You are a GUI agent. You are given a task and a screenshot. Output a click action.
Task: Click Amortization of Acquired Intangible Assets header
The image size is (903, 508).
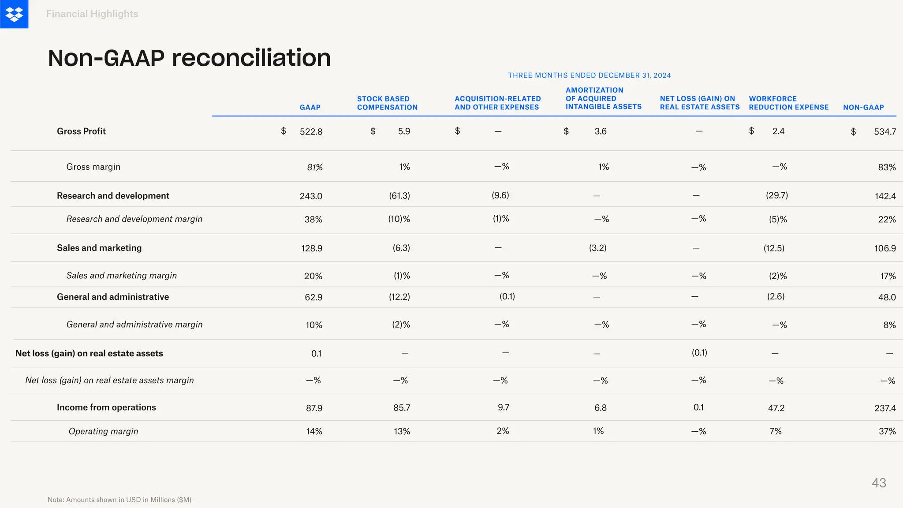click(604, 98)
